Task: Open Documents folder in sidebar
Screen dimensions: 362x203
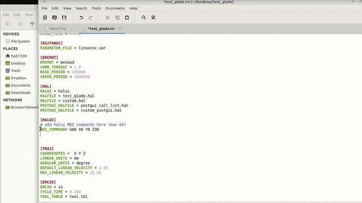Action: coord(18,85)
